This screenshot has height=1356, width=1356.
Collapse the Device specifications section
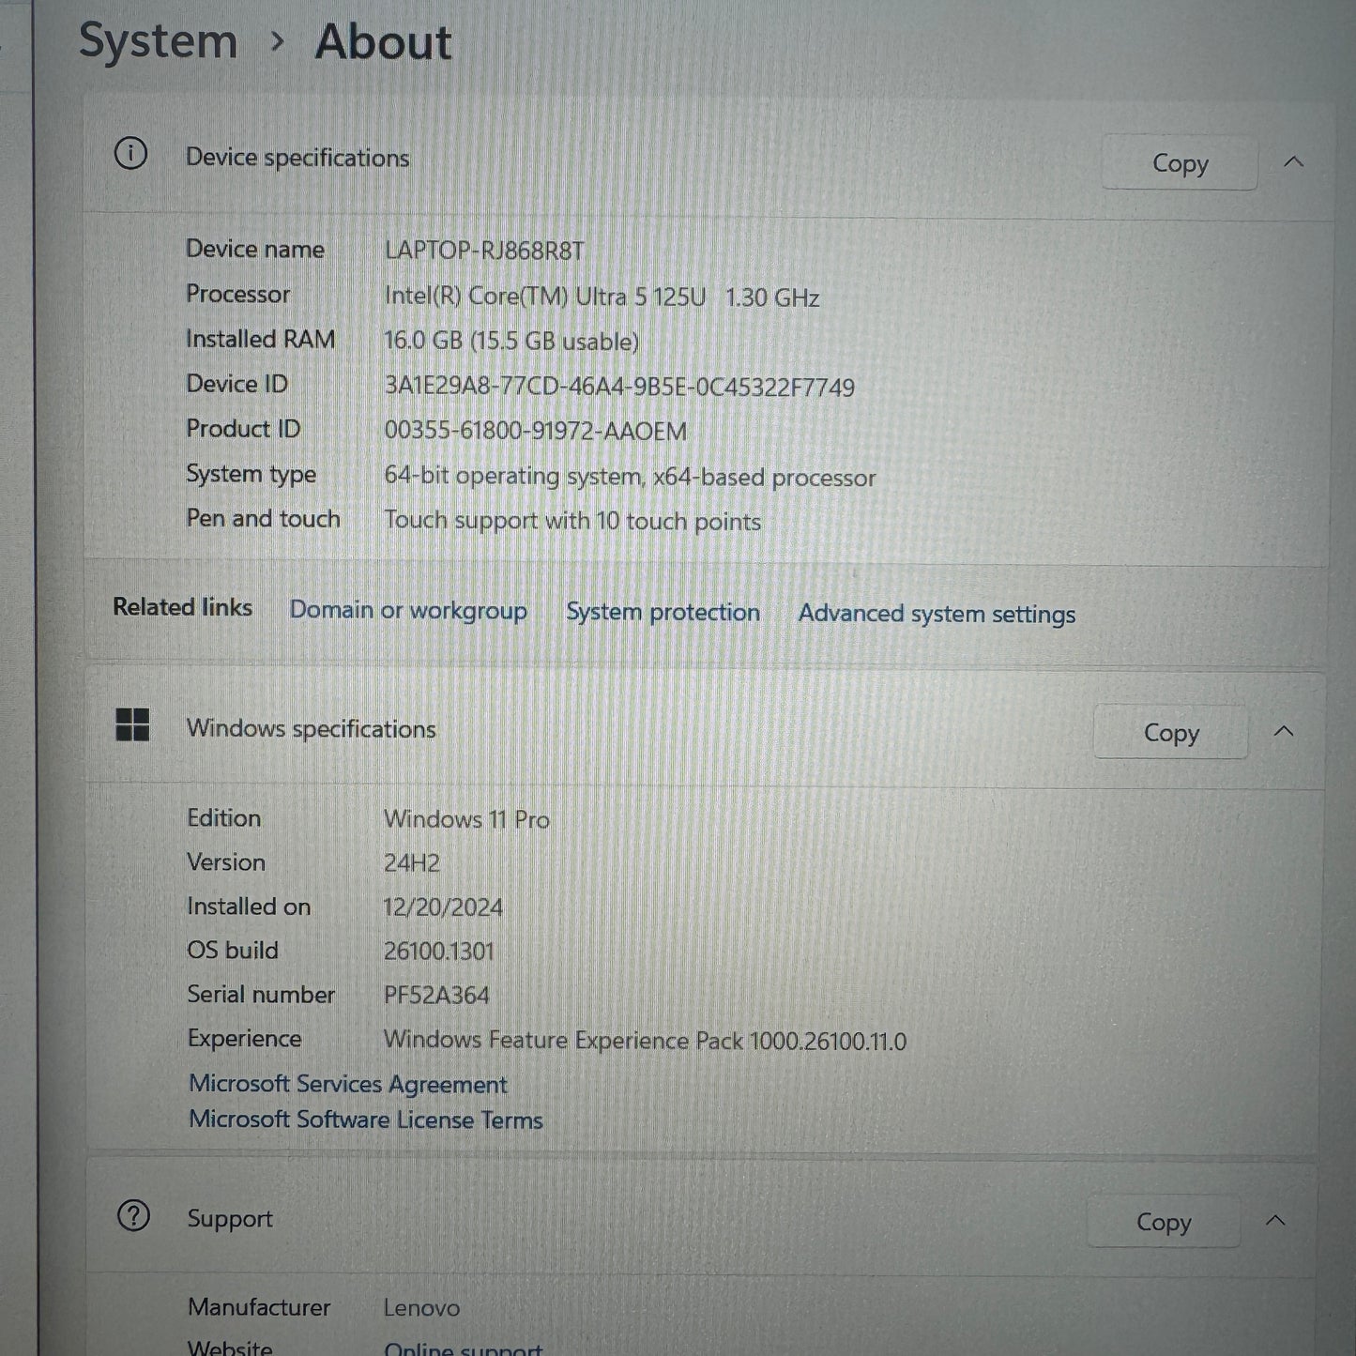pos(1294,161)
